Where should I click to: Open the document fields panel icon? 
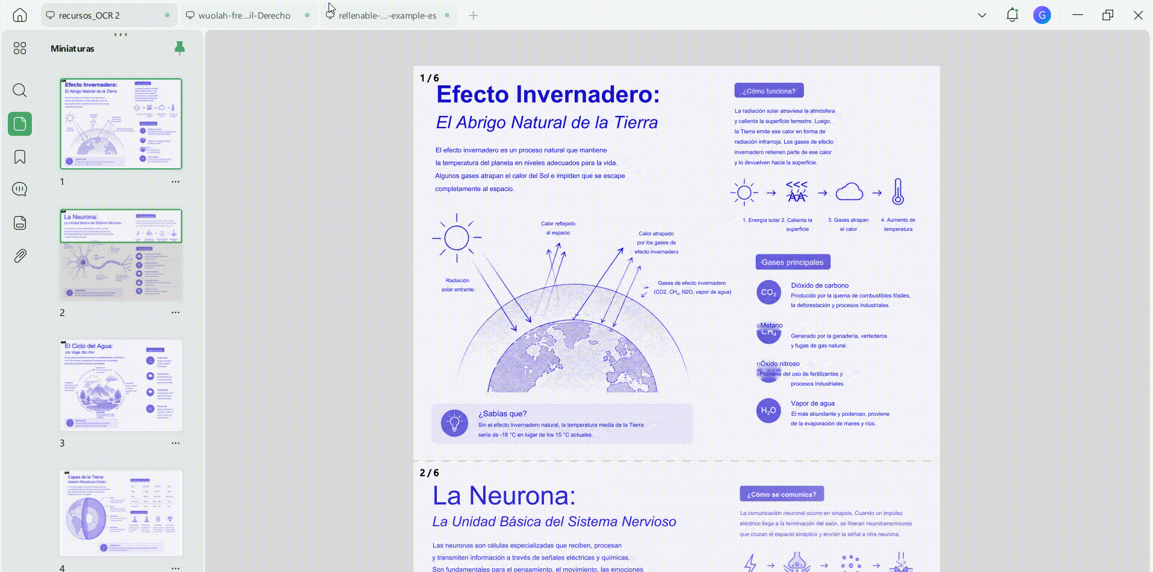click(x=20, y=223)
